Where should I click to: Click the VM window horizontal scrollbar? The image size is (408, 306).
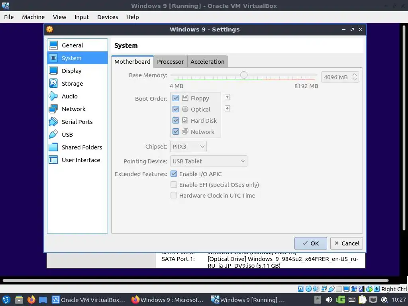click(196, 280)
